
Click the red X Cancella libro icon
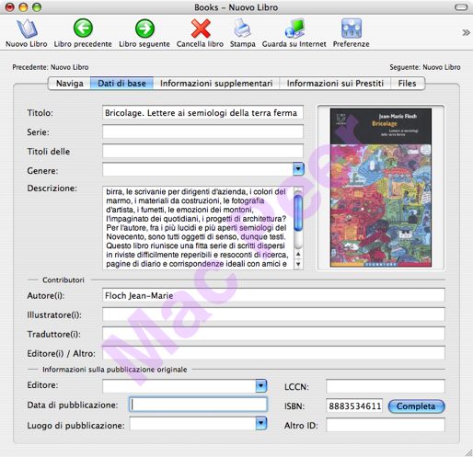point(201,29)
